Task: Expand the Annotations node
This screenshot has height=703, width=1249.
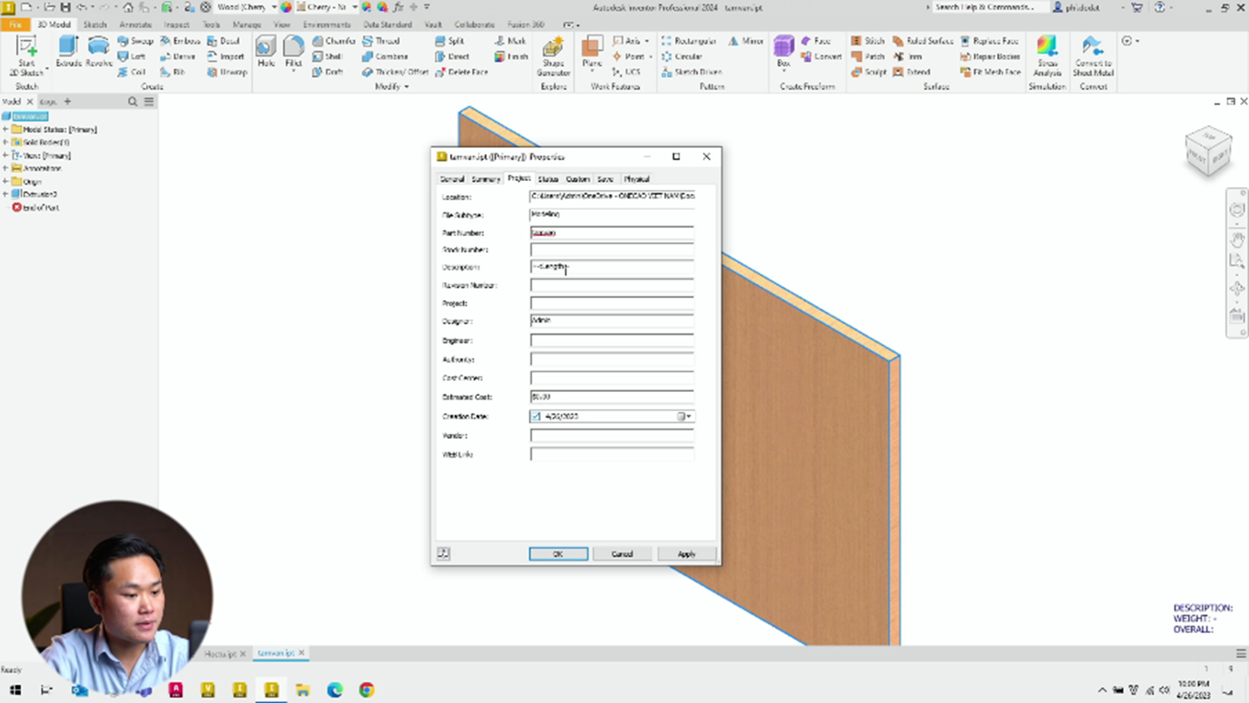Action: click(x=5, y=168)
